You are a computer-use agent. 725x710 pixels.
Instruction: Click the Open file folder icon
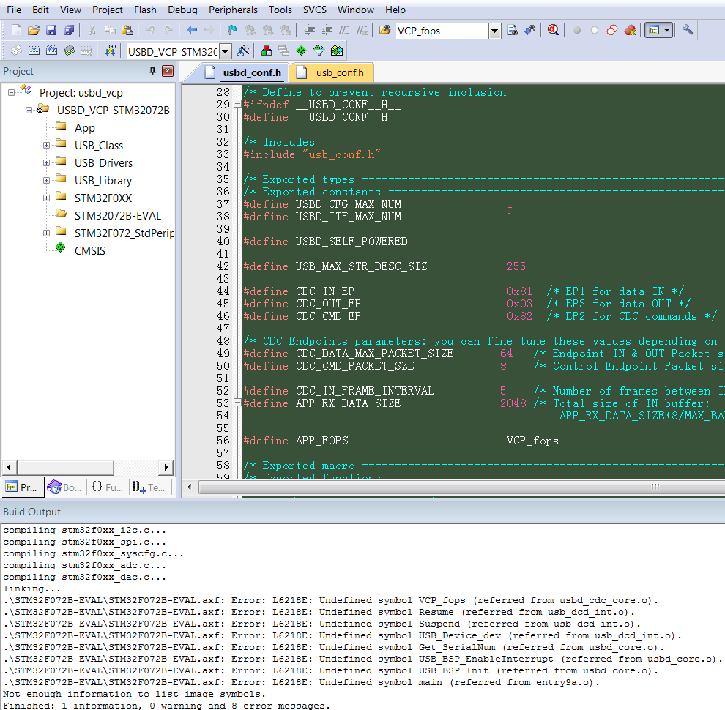[33, 31]
